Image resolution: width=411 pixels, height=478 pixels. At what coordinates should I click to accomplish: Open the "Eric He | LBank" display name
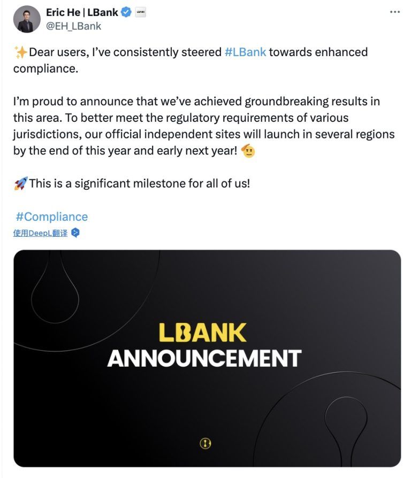click(x=82, y=12)
